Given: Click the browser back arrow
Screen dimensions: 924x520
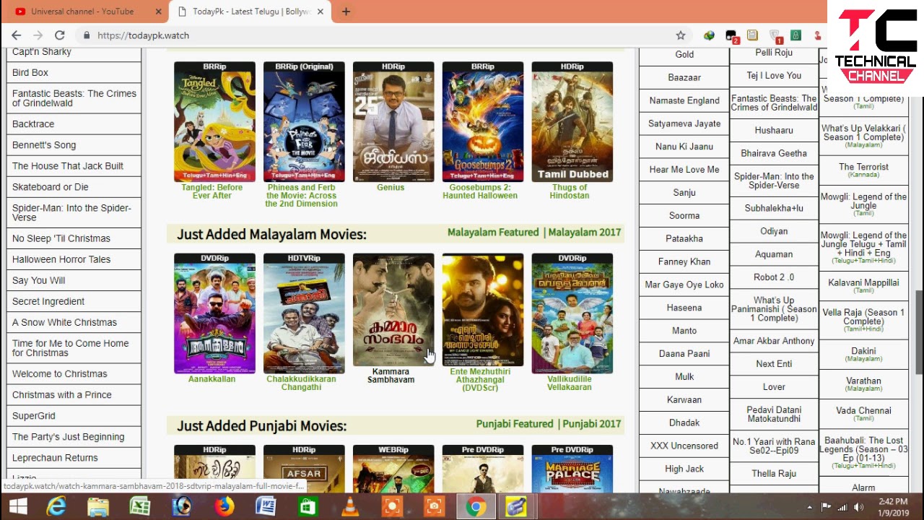Looking at the screenshot, I should click(17, 35).
